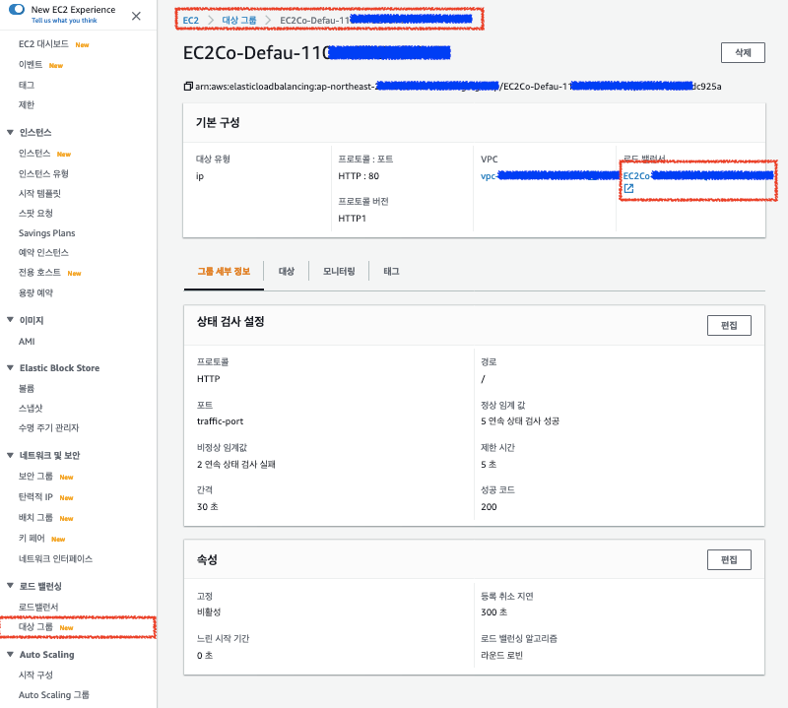Select the 성공 코드 value 200

[489, 507]
